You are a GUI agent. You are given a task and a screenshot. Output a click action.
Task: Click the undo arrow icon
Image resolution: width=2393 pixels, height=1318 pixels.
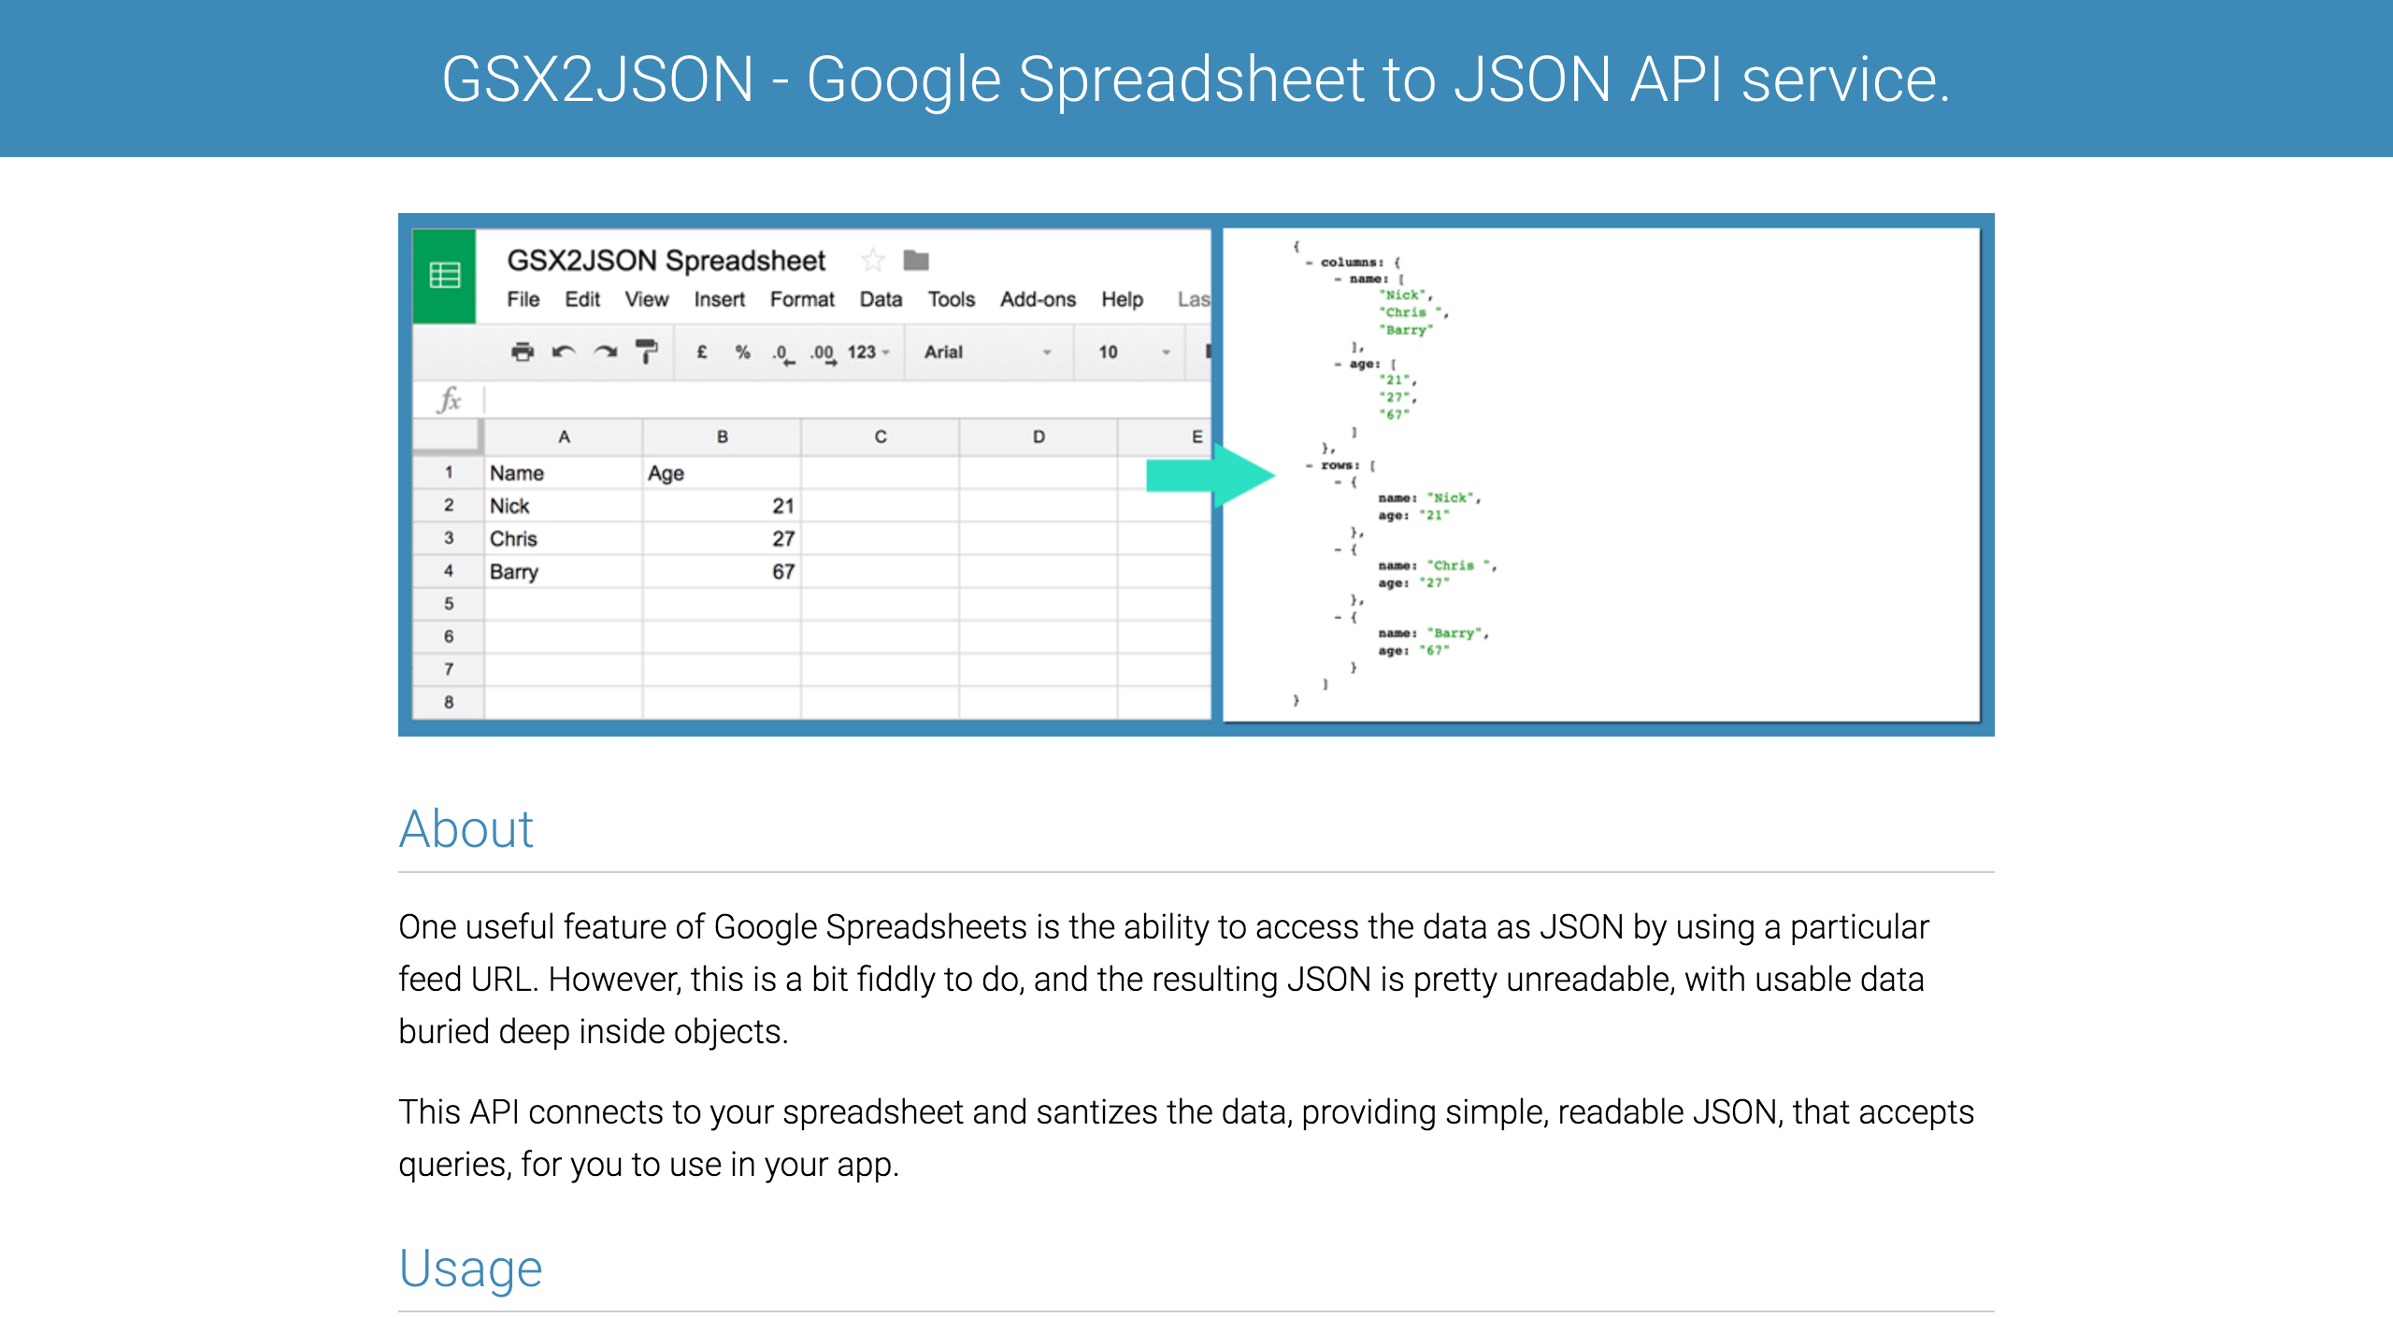[563, 351]
